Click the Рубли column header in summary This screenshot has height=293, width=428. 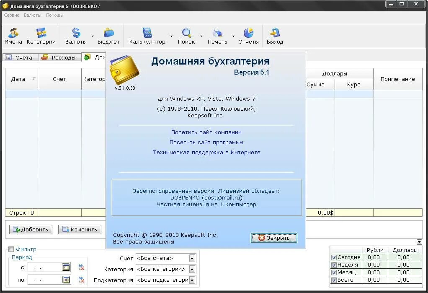click(375, 250)
